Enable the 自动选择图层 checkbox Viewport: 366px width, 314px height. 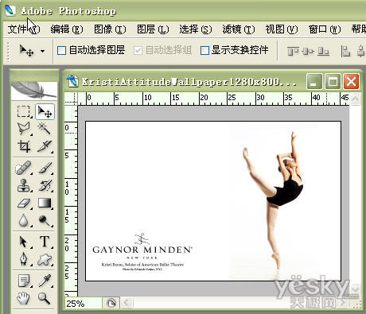pos(61,50)
